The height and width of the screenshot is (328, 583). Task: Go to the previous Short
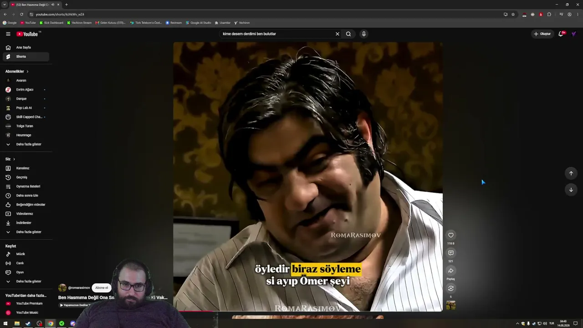tap(571, 173)
